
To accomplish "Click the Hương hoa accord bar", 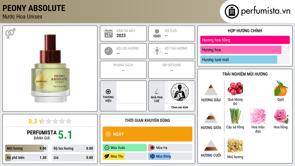I will [245, 50].
